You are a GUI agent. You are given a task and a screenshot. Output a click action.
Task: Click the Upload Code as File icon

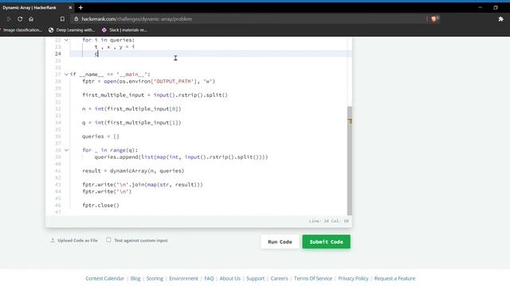tap(53, 240)
